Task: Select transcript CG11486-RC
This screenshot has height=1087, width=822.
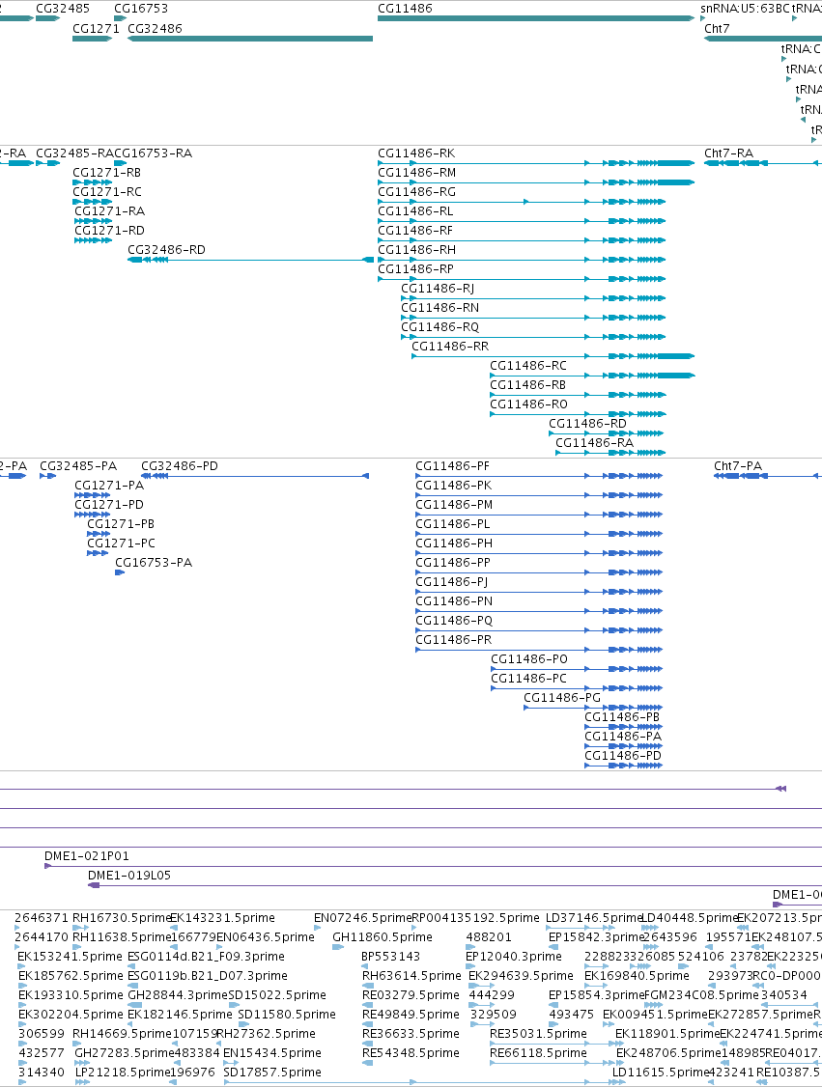Action: (x=528, y=366)
